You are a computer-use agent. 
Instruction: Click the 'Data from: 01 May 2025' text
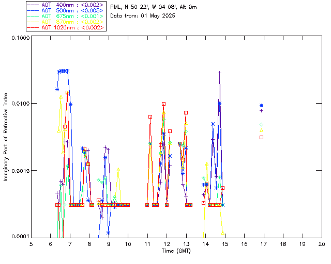143,16
